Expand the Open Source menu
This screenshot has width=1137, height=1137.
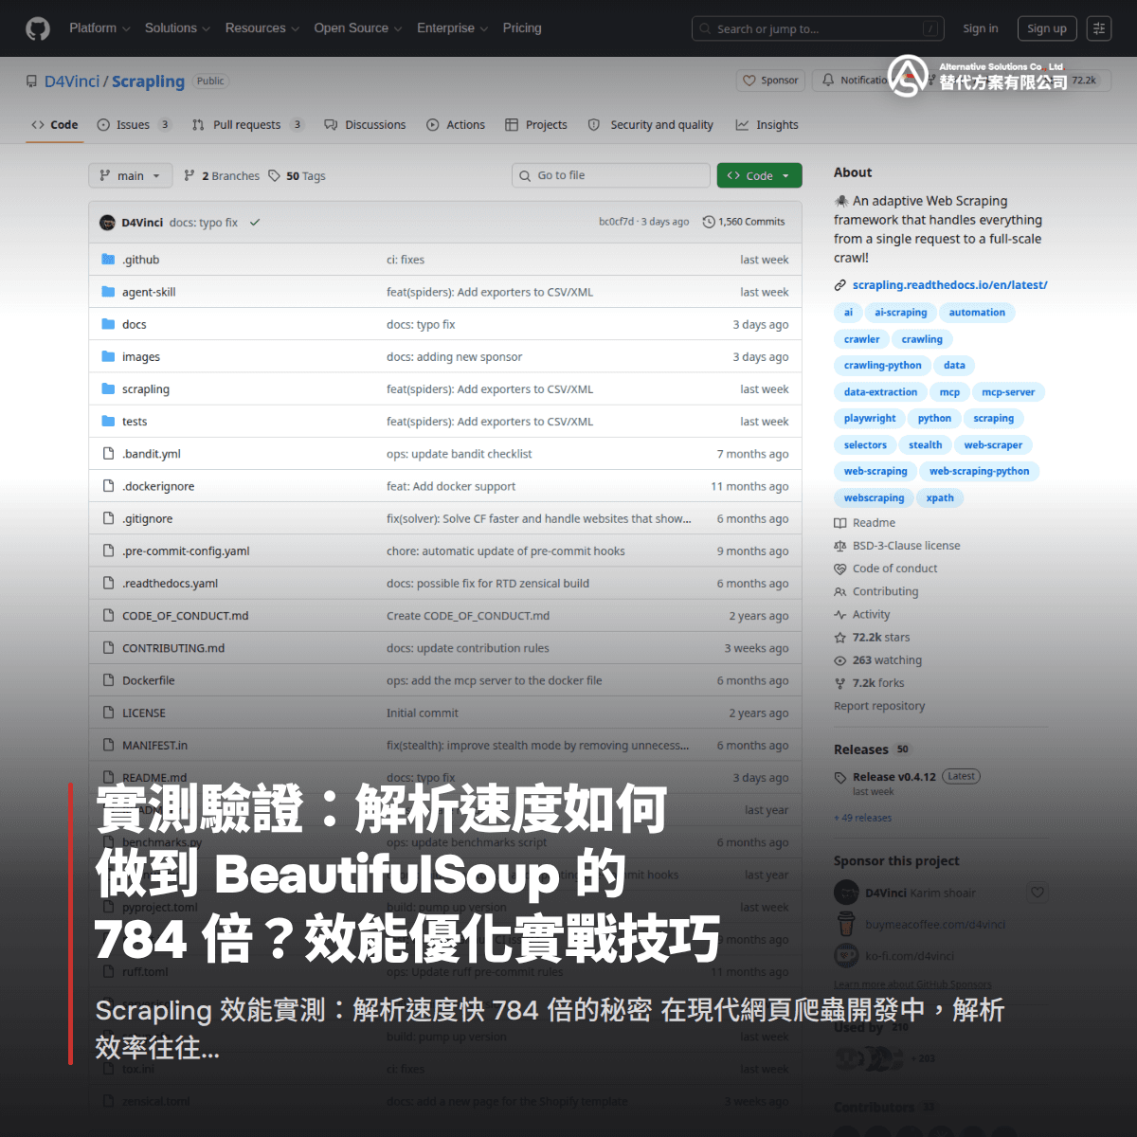coord(357,28)
